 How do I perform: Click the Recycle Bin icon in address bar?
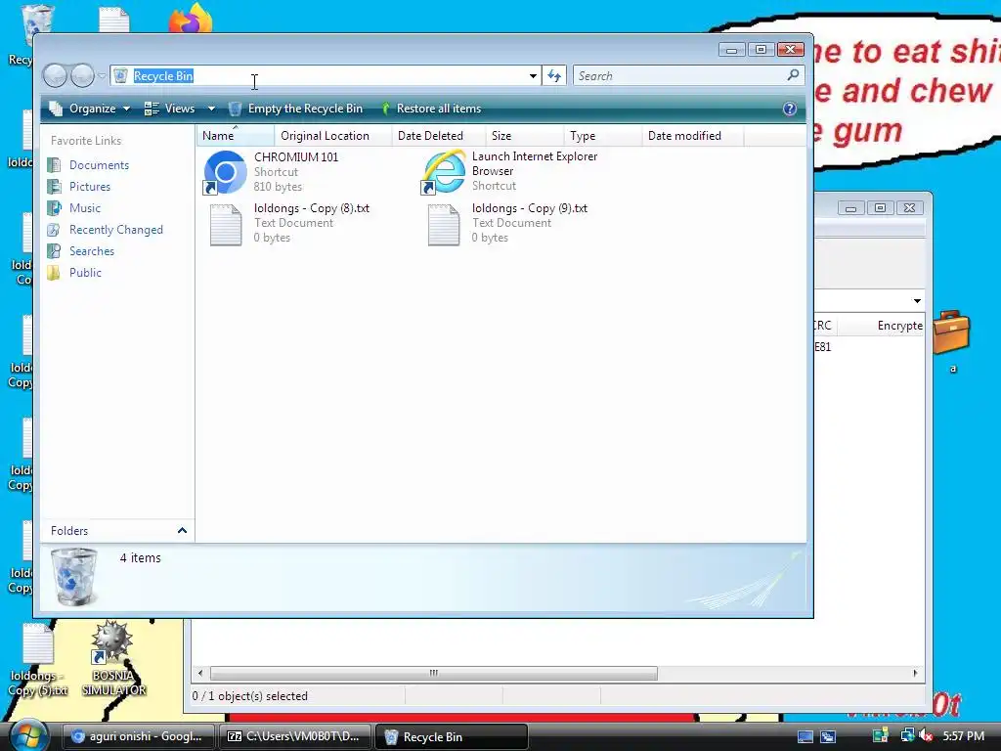tap(120, 76)
